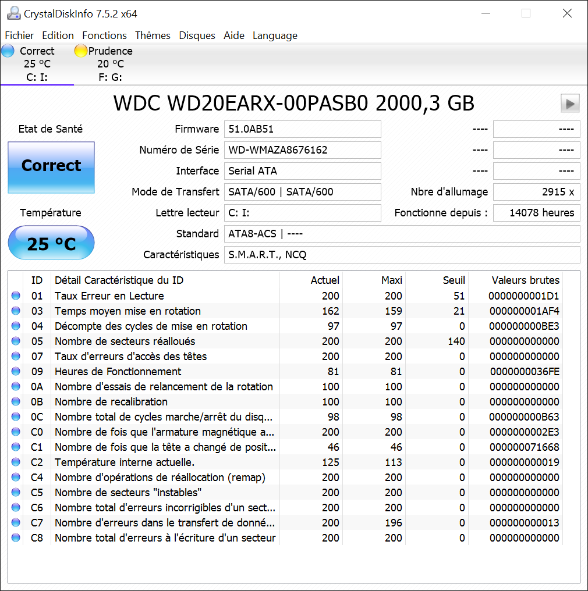Click the power-on count field 2915 x
Screen dimensions: 588x591
coord(536,192)
